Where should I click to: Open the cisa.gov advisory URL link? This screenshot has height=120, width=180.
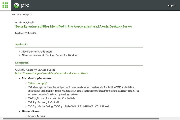coord(52,73)
